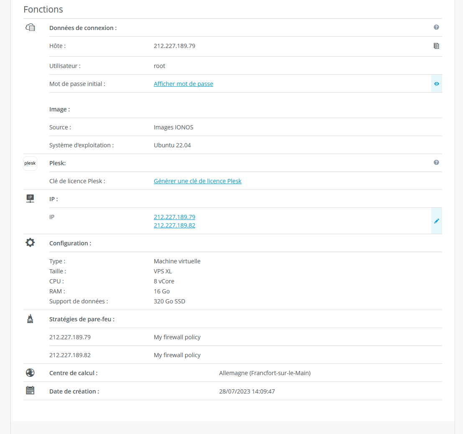Click the firewall policy for 212.227.189.79
463x434 pixels.
click(x=177, y=337)
